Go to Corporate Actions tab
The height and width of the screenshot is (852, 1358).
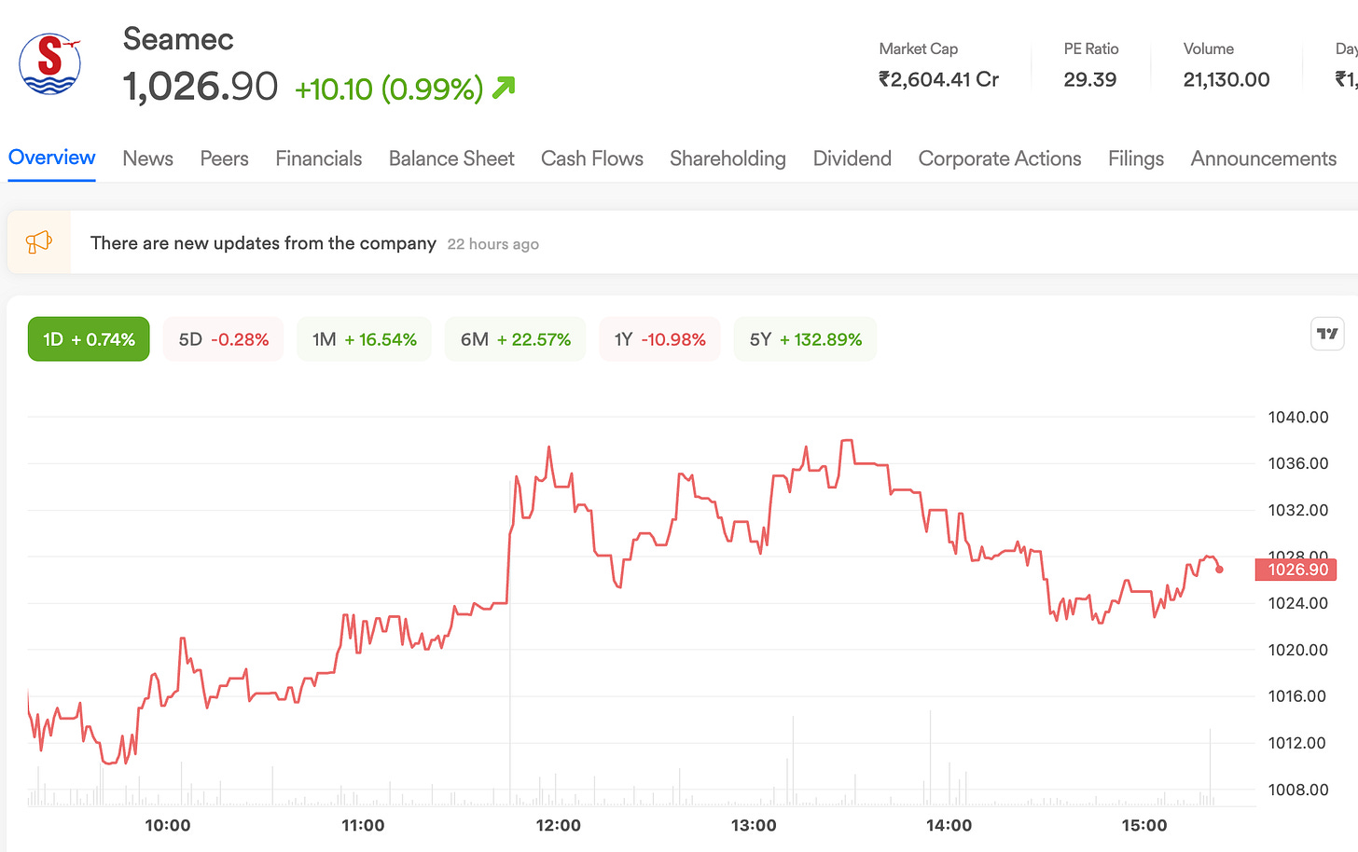coord(1000,158)
